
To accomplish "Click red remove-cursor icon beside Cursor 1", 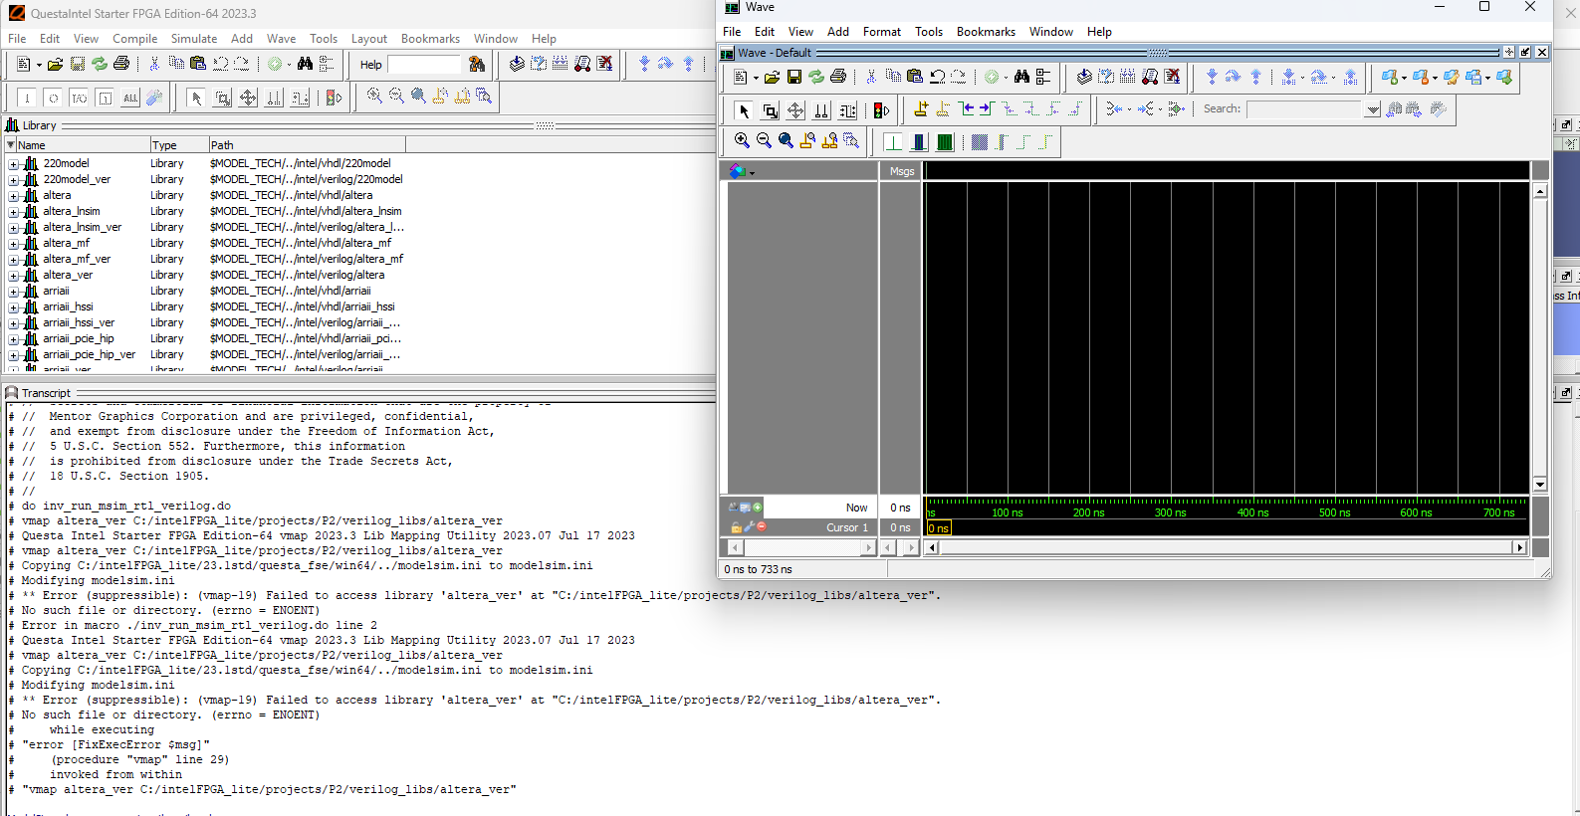I will pos(762,527).
